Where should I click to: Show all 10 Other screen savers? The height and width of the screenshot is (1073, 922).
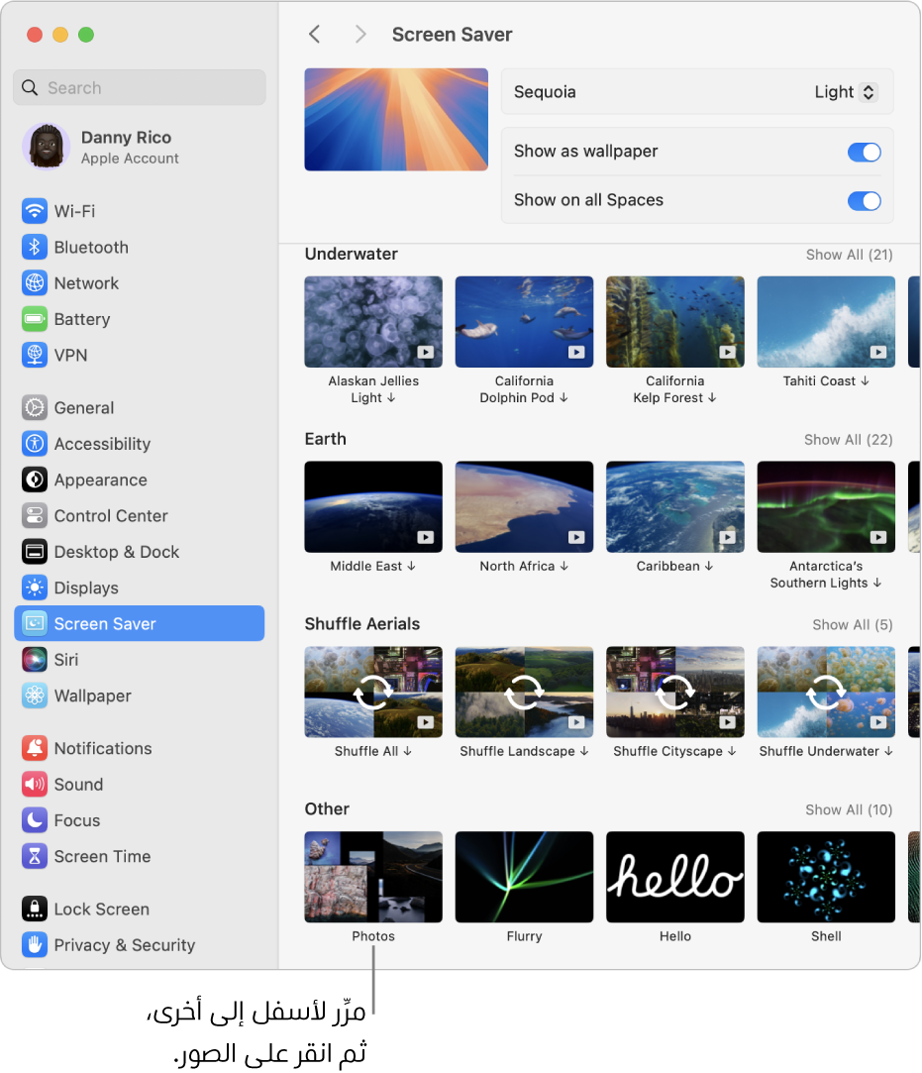[x=849, y=809]
